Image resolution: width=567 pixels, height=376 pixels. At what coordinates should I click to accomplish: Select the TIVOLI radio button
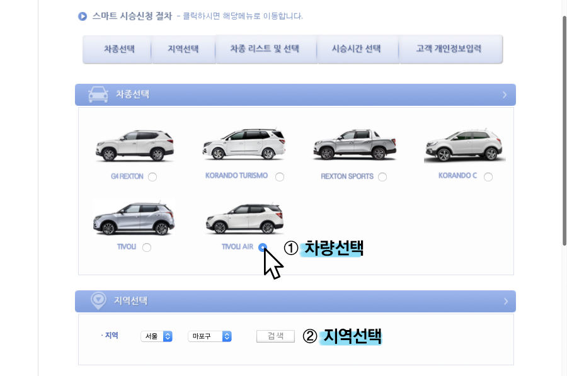(147, 248)
